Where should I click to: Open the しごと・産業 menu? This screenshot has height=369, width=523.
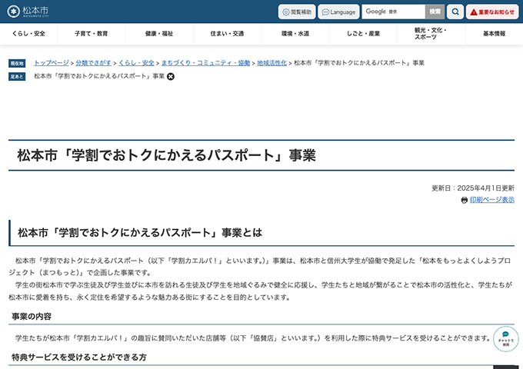[363, 34]
